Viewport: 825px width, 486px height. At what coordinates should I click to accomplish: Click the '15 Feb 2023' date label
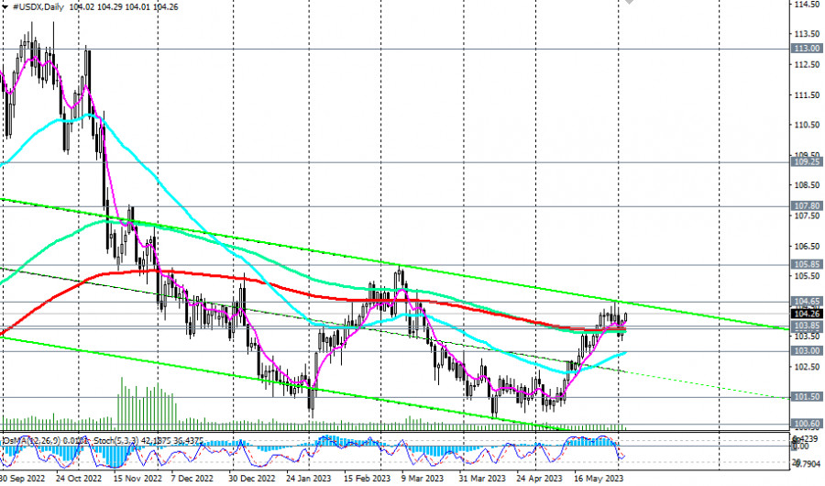click(368, 478)
